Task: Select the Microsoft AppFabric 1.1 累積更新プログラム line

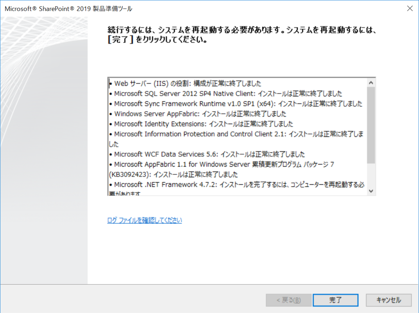Action: 222,165
